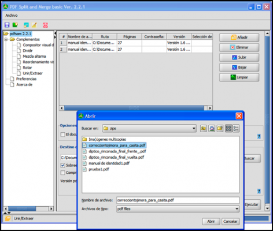Click help icon in Opciones section

(x=259, y=136)
